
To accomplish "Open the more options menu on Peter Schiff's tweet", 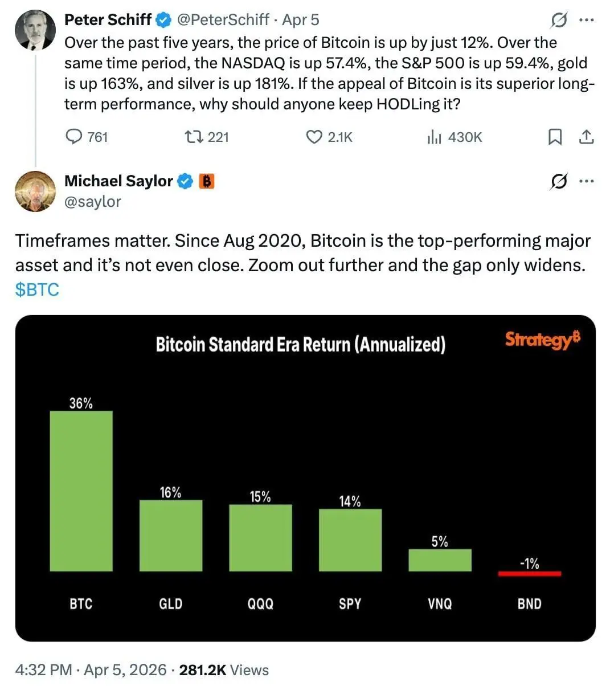I will pos(587,19).
